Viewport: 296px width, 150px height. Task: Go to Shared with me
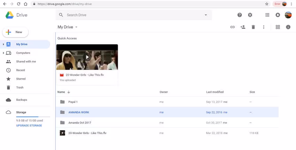(x=26, y=61)
